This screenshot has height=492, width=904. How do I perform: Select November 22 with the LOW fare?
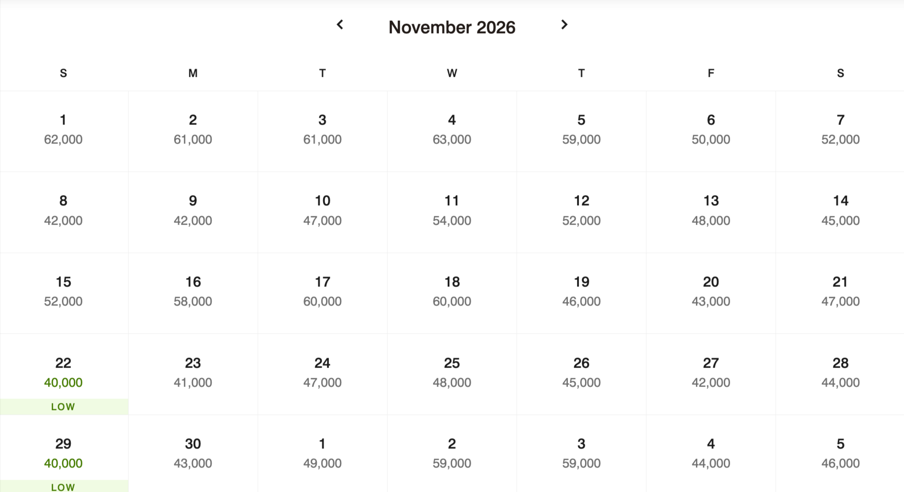[63, 373]
